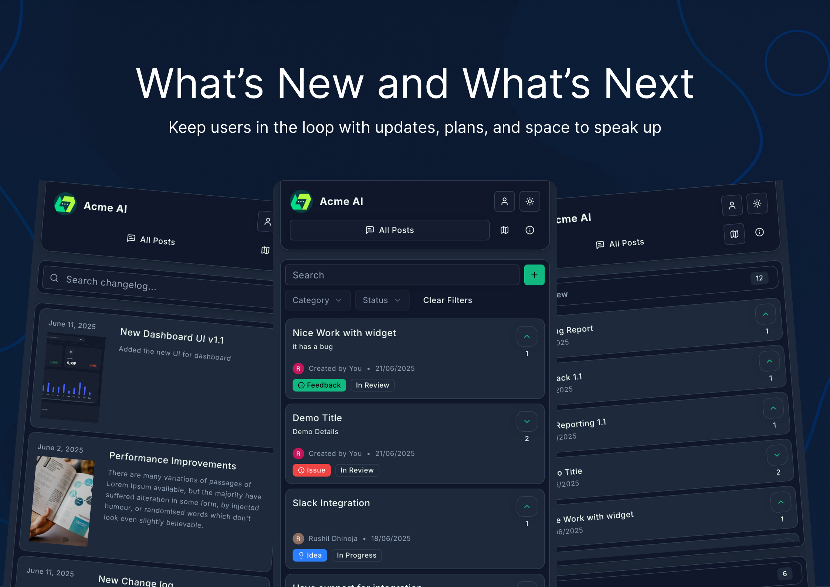830x587 pixels.
Task: Open the Status filter dropdown
Action: pos(382,300)
